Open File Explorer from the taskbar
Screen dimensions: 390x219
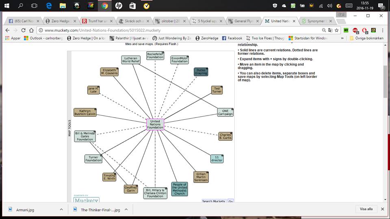tap(63, 6)
